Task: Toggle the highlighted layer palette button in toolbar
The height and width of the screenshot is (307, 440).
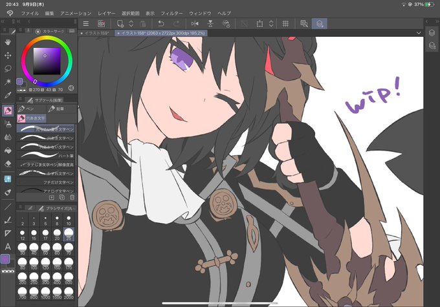Action: [320, 24]
